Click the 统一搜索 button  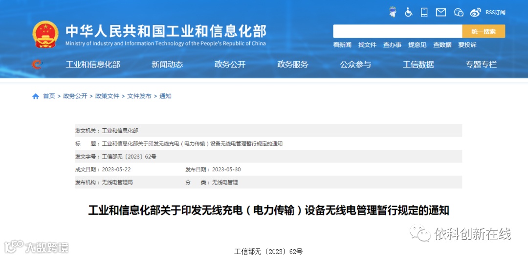pyautogui.click(x=484, y=31)
